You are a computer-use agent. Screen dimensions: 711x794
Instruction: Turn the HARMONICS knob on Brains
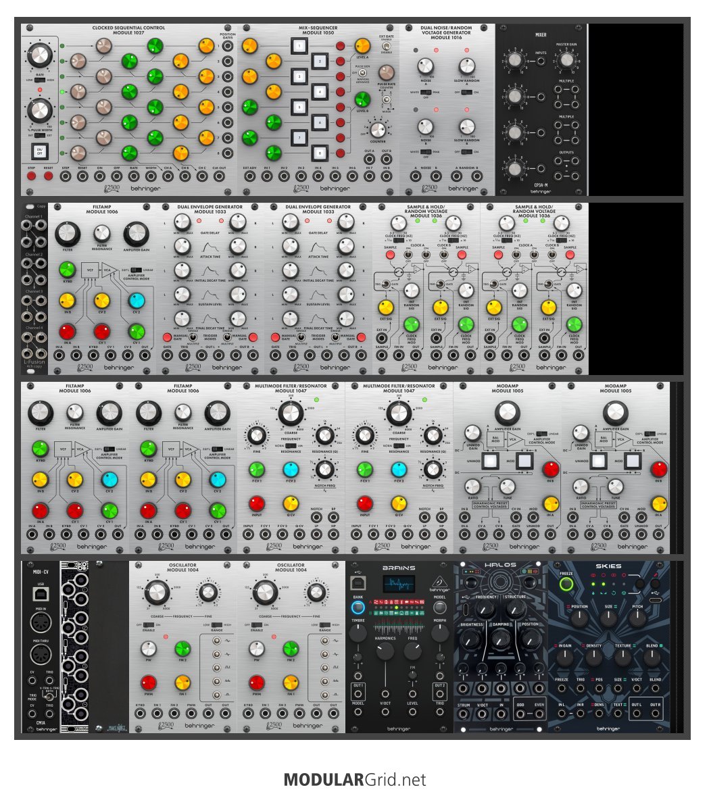click(x=385, y=650)
